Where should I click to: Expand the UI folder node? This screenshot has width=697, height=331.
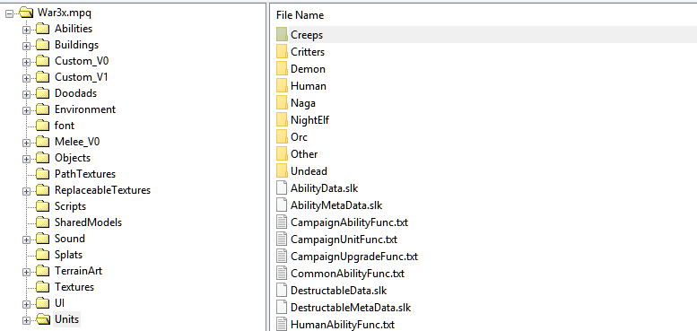pos(26,304)
